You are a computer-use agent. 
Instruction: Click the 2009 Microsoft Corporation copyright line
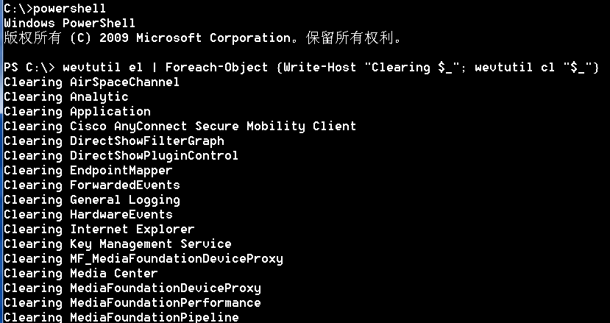pyautogui.click(x=202, y=38)
